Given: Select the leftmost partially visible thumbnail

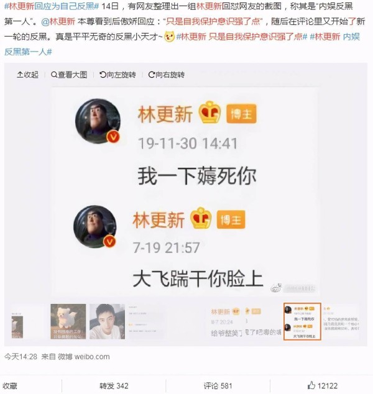Looking at the screenshot, I should [17, 326].
